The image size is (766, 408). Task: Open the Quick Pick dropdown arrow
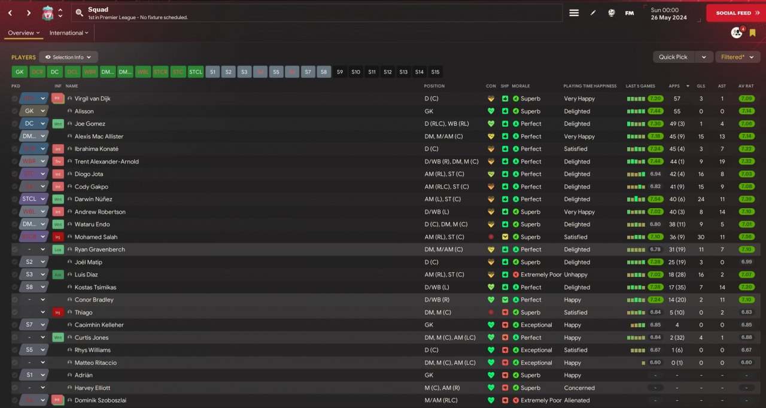[x=704, y=57]
